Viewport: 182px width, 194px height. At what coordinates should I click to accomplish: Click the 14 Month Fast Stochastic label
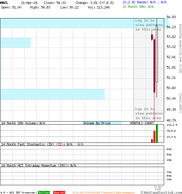coord(27,144)
